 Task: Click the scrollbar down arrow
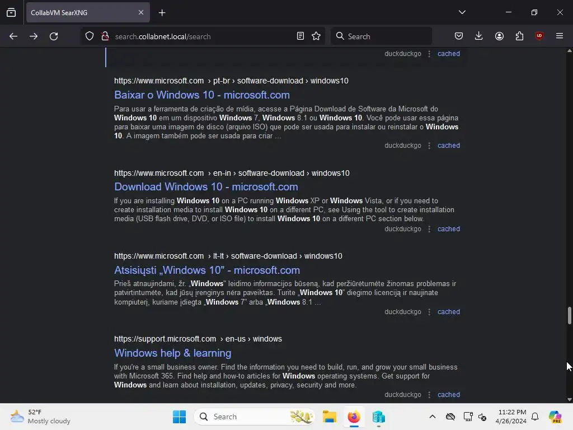(569, 400)
